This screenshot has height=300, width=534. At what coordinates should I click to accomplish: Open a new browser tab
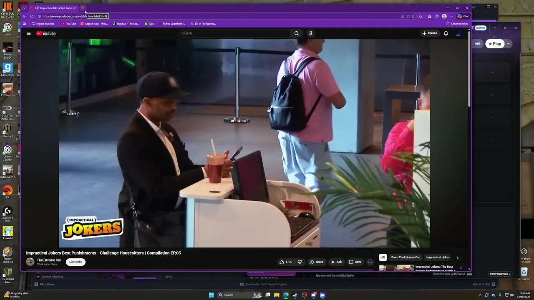coord(83,8)
